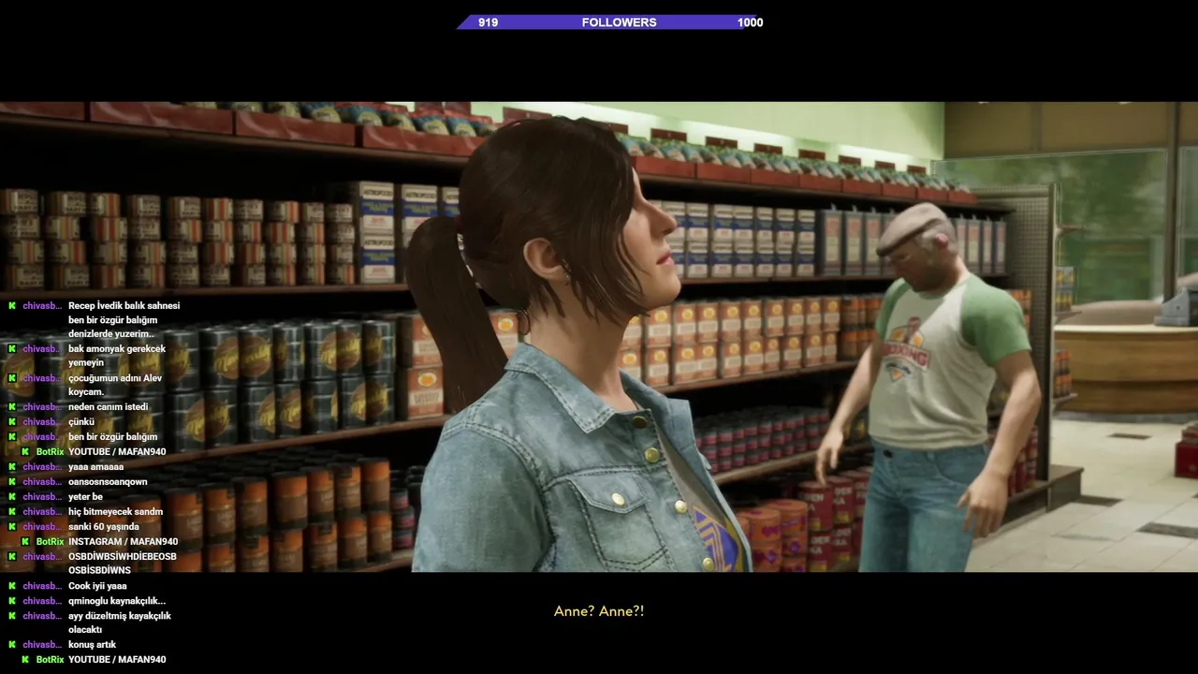Screen dimensions: 1198x674
Task: Open BotRix username on INSTAGRAM / MAFAN940 message
Action: pyautogui.click(x=50, y=542)
